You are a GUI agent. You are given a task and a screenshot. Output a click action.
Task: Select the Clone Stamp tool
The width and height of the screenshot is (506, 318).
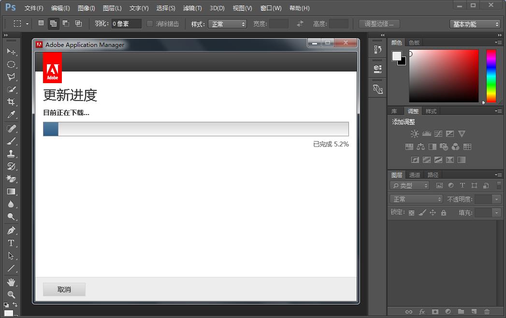(x=11, y=154)
